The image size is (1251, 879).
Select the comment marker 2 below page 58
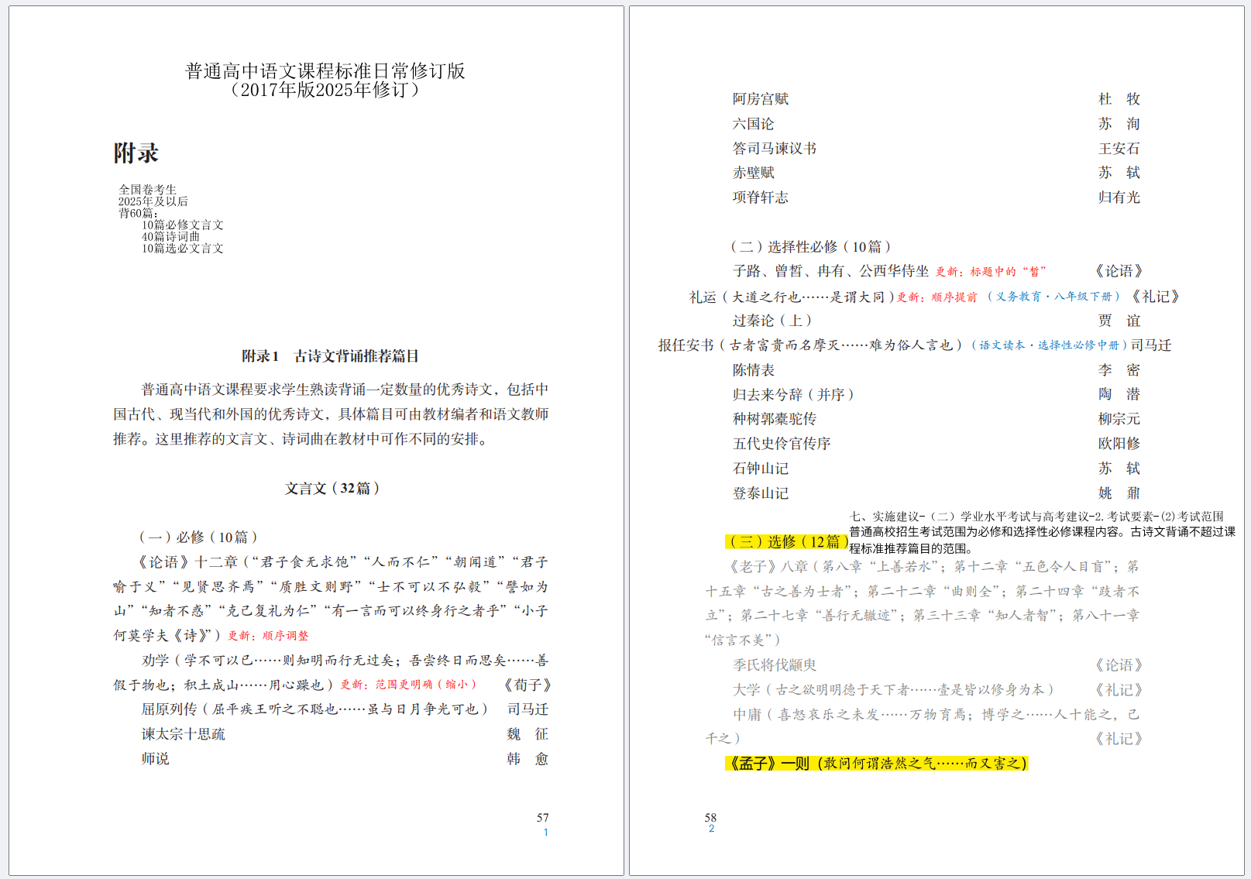click(x=711, y=829)
